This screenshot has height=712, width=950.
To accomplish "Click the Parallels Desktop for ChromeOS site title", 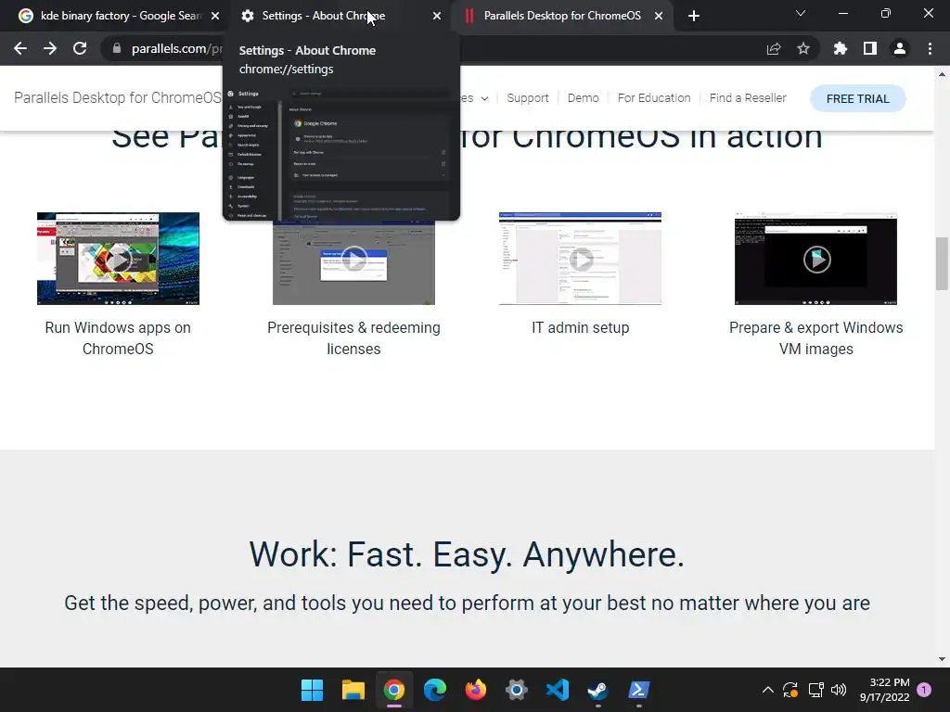I will coord(118,97).
